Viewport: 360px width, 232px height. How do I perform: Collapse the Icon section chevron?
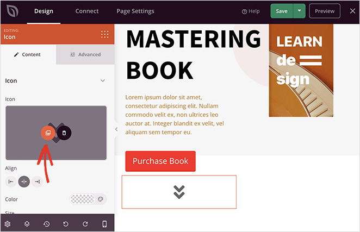click(x=103, y=80)
